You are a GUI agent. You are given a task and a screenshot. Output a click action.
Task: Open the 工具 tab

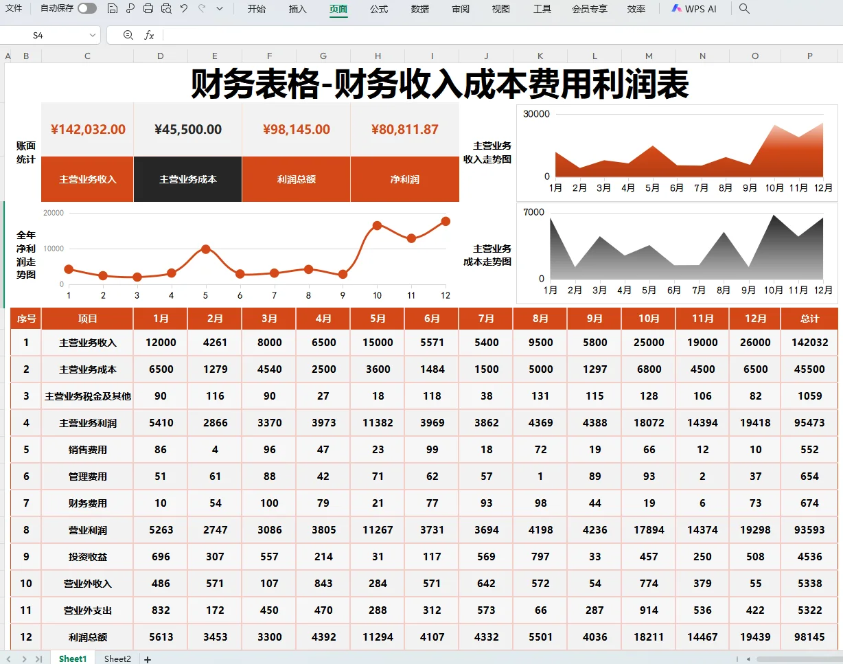click(542, 9)
